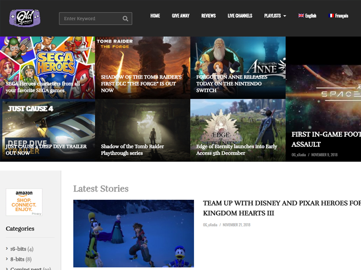Open Team Up With Disney Pixar headline
The image size is (361, 270).
click(282, 208)
